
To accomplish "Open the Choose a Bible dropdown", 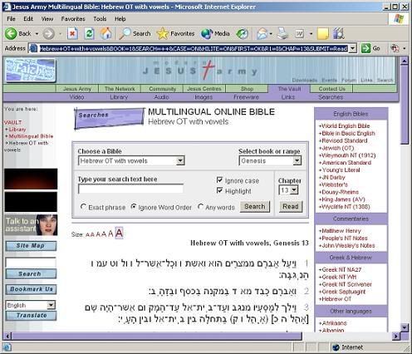I will (180, 160).
